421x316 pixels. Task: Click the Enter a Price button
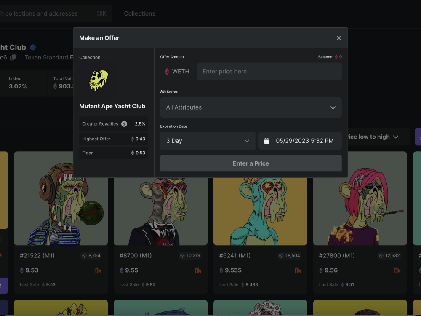(251, 163)
